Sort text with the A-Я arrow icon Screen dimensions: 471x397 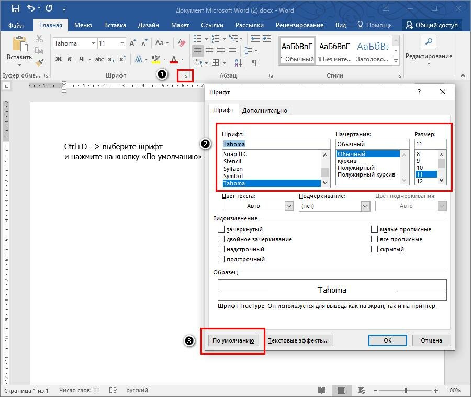pos(238,62)
